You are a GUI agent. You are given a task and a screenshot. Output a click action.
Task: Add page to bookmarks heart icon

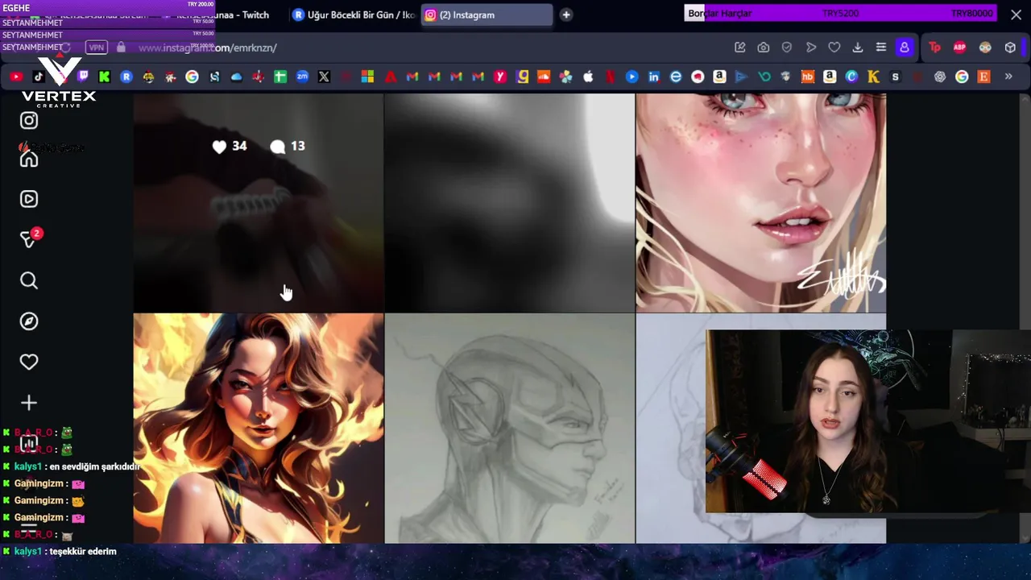(834, 48)
